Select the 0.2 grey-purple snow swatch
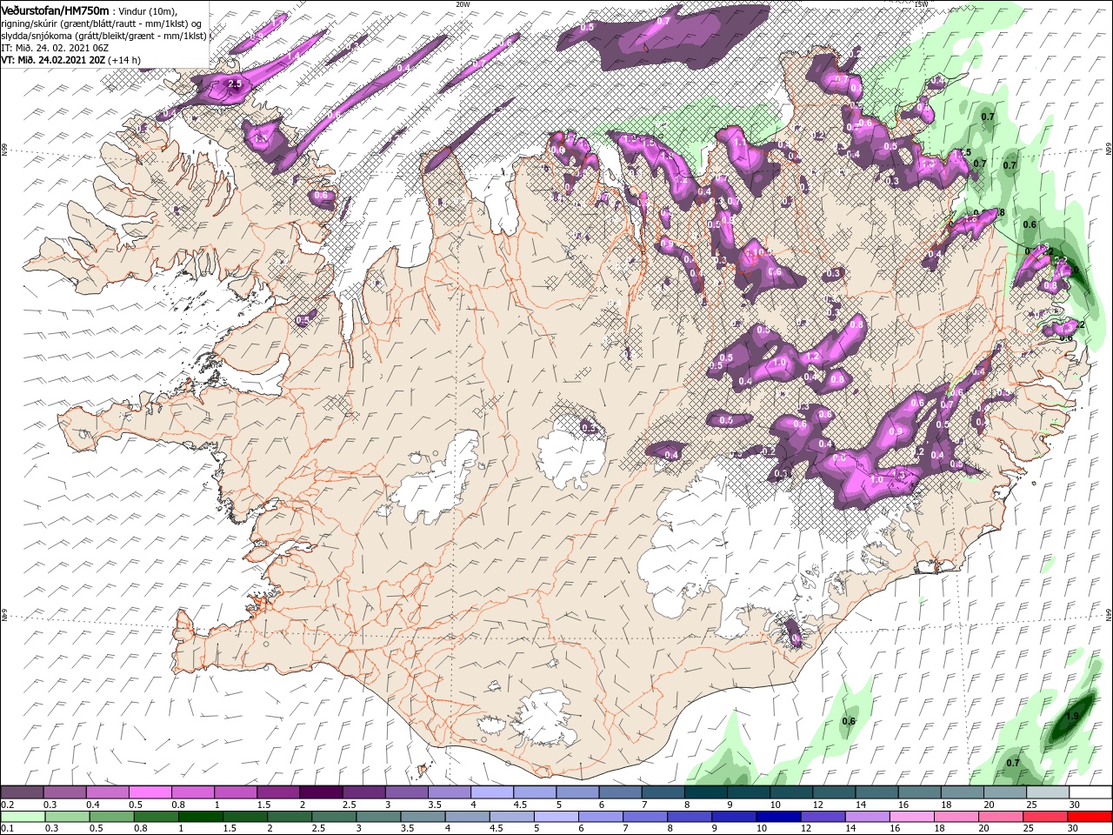1113x835 pixels. 22,792
